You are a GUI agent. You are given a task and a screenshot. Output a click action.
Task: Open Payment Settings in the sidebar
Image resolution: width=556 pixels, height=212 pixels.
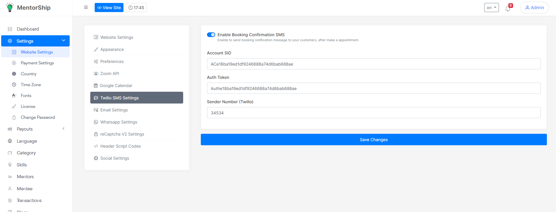37,63
